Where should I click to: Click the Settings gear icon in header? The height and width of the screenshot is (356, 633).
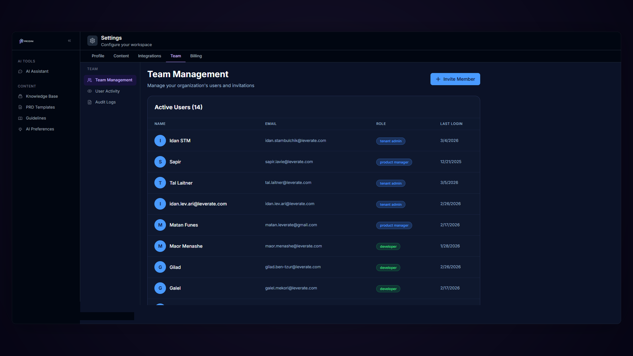[92, 41]
